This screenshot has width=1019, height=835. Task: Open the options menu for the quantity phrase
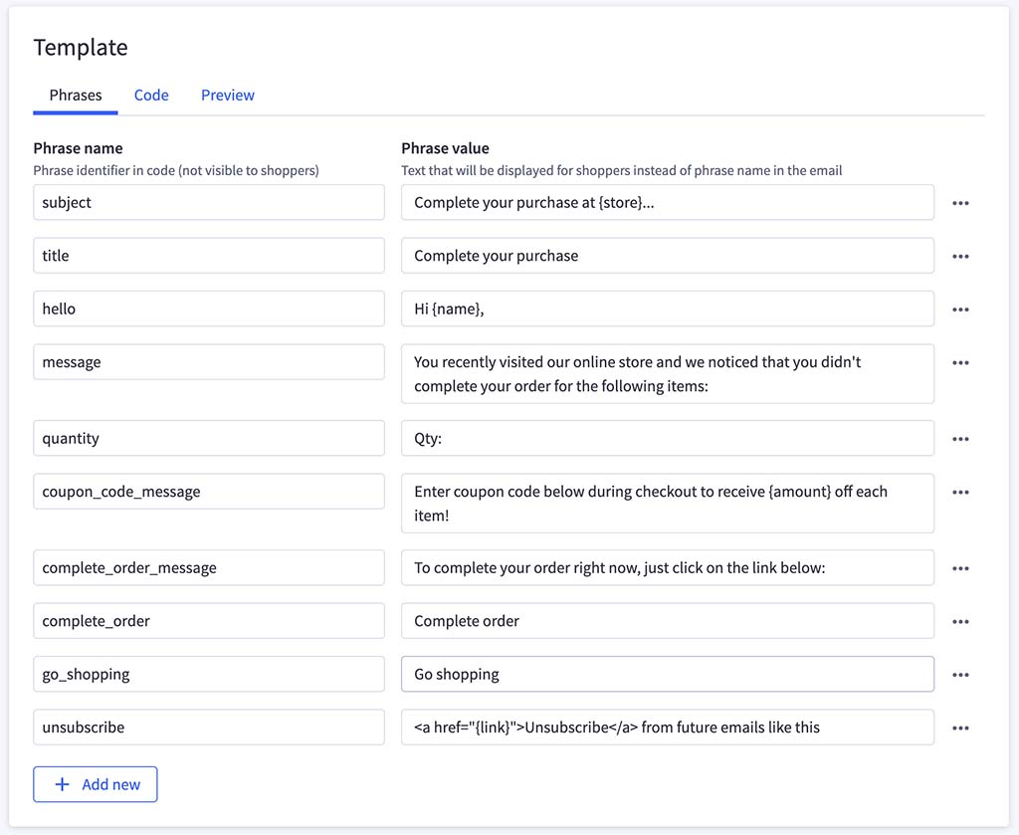pyautogui.click(x=961, y=438)
